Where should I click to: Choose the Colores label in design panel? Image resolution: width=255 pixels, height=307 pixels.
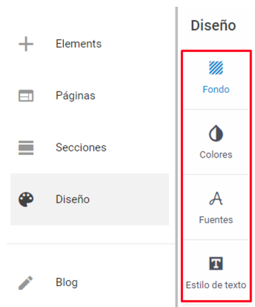[216, 155]
